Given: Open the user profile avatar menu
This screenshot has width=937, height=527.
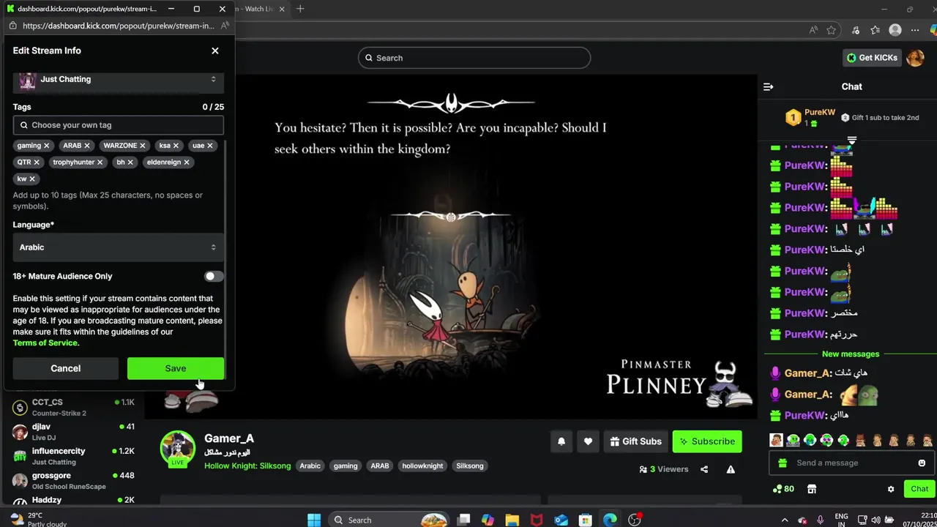Looking at the screenshot, I should (x=915, y=58).
